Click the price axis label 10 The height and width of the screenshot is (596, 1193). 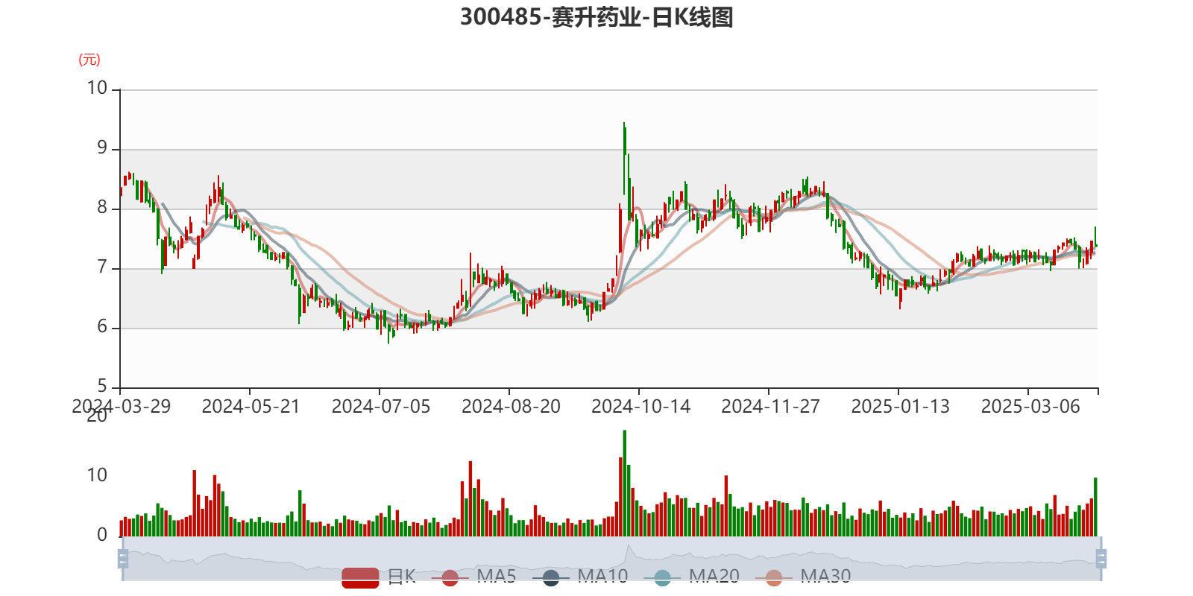[97, 89]
